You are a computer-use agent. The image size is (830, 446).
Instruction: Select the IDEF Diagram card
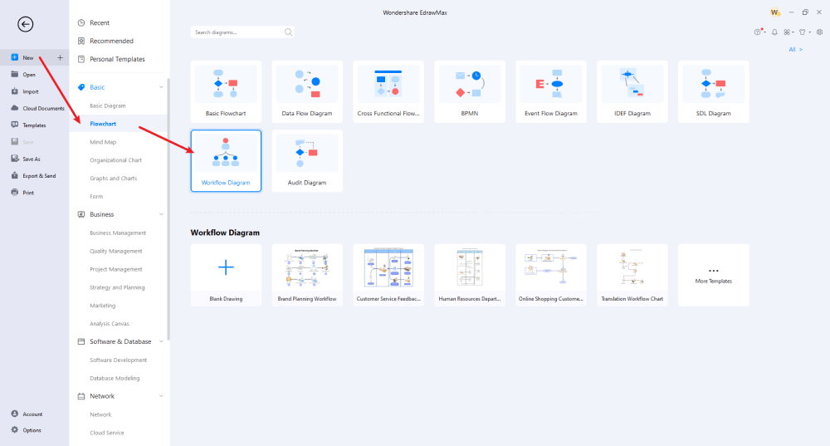(x=632, y=91)
